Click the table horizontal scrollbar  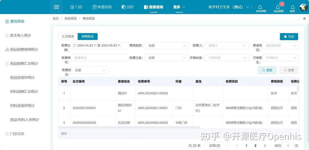129,127
